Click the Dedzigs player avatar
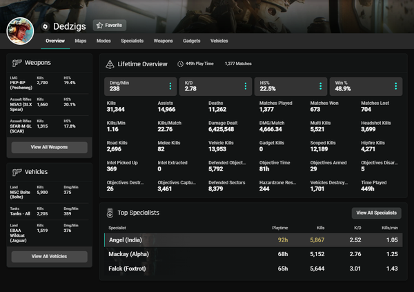This screenshot has width=414, height=292. pyautogui.click(x=20, y=30)
